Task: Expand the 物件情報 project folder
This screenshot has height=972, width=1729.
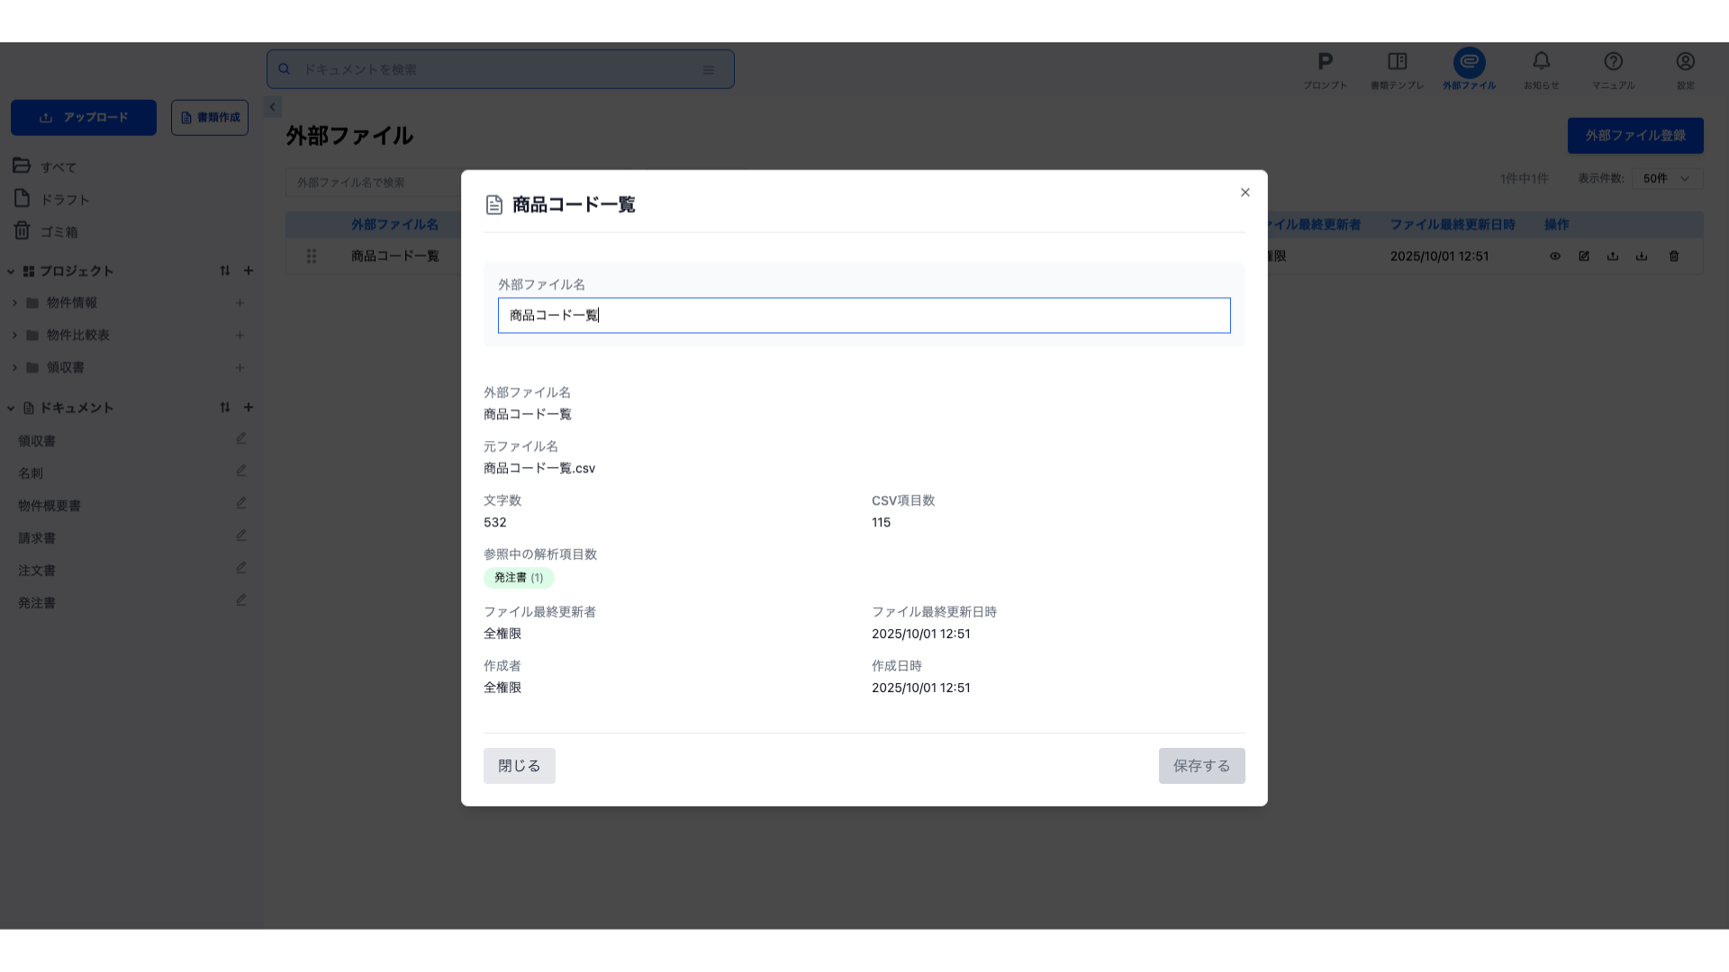Action: 14,303
